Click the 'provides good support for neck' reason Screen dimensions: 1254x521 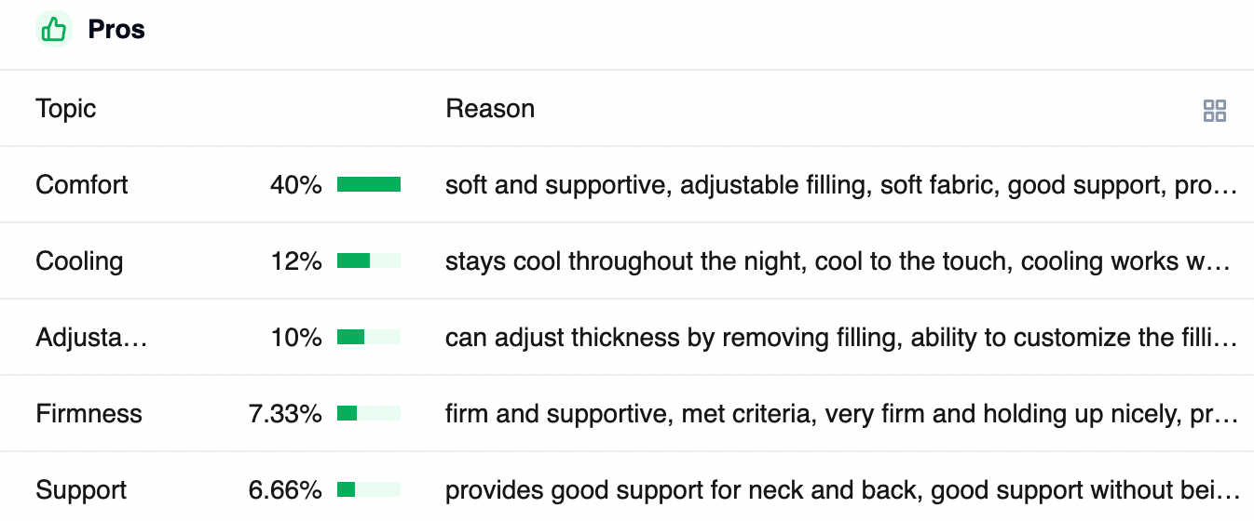(x=841, y=489)
